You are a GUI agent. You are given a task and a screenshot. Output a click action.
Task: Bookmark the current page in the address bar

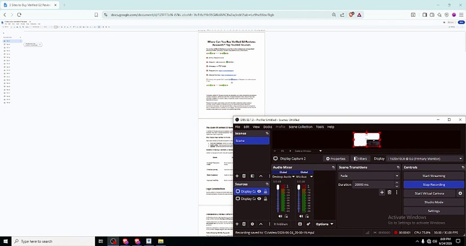point(96,15)
